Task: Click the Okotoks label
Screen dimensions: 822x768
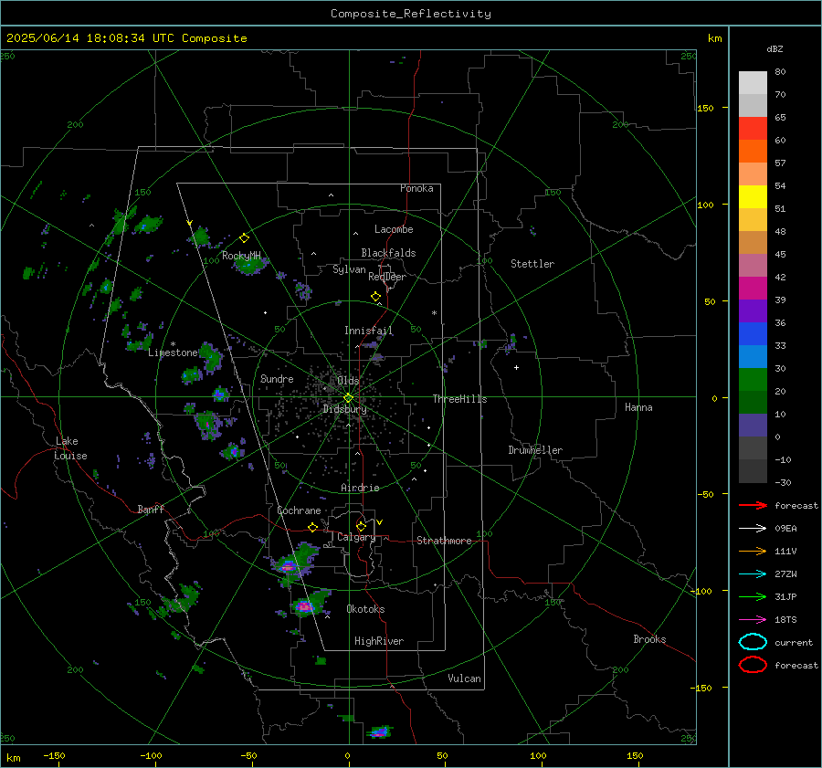Action: coord(365,609)
